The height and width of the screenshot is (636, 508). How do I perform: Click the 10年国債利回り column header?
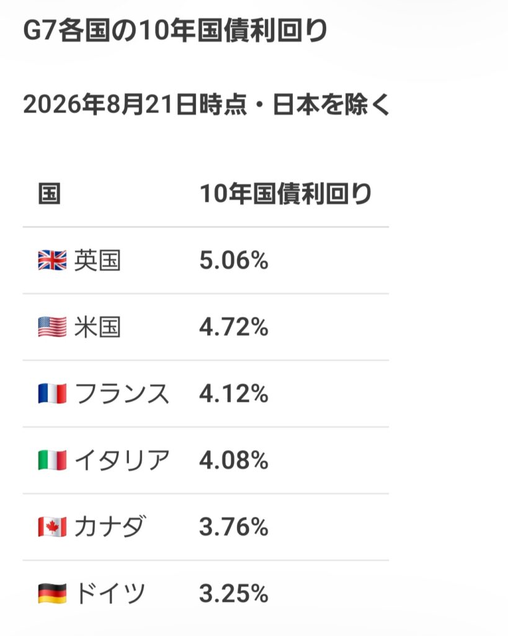point(285,194)
